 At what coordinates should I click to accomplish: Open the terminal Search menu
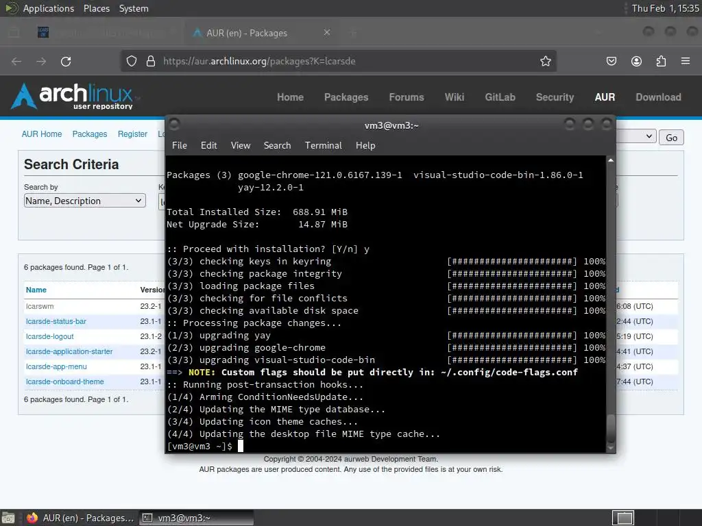(277, 145)
